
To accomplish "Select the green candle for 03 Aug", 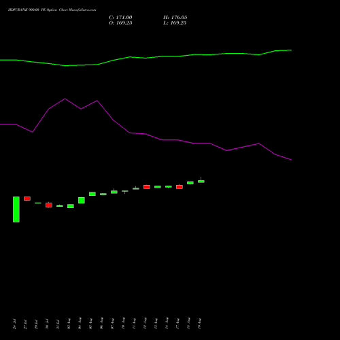I will tap(71, 206).
